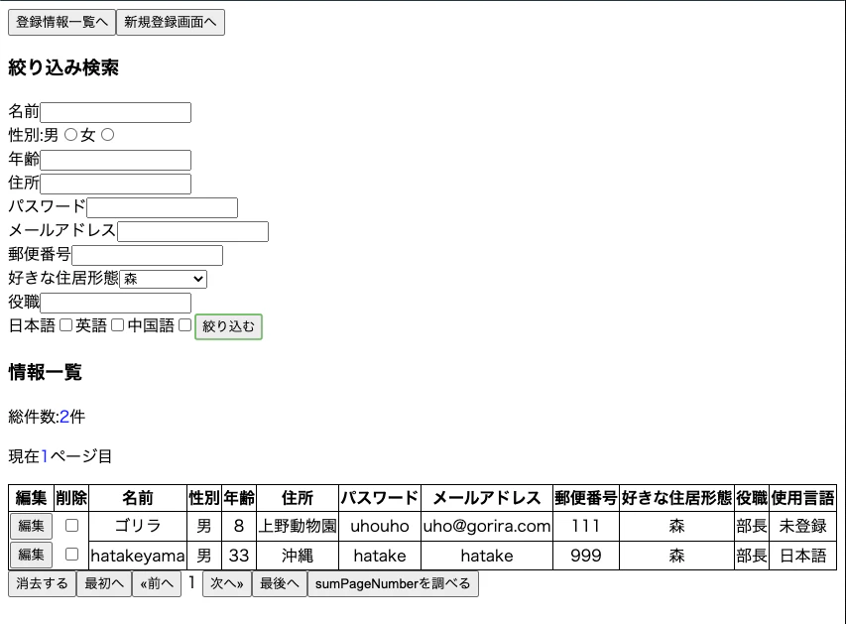
Task: Go to next page with 次へ»
Action: click(227, 583)
